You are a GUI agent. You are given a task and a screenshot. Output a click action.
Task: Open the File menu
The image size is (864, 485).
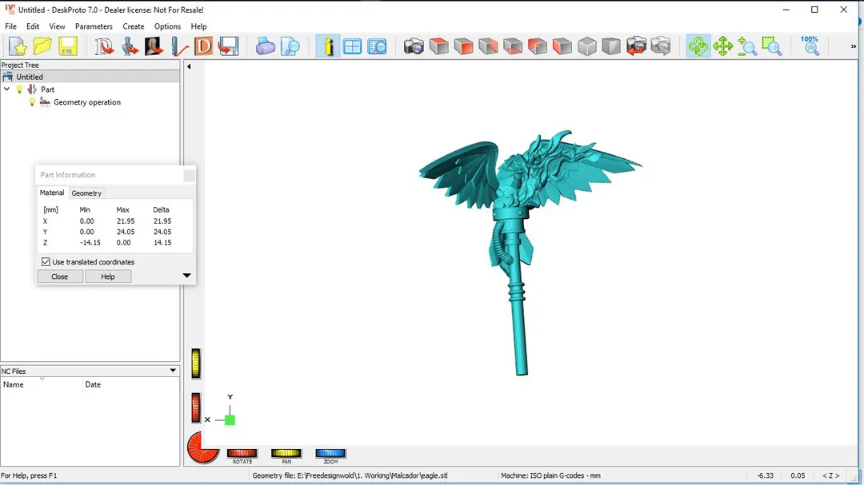pos(10,26)
